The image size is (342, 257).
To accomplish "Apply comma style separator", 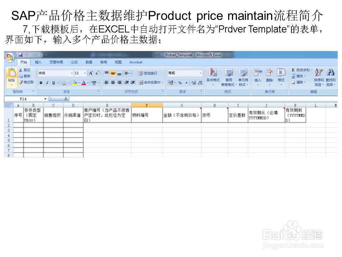I will click(187, 82).
